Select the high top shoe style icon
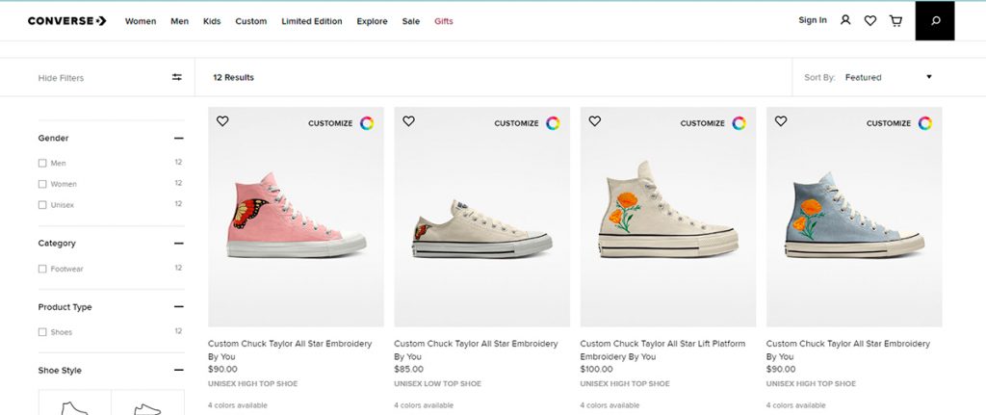 click(x=75, y=403)
